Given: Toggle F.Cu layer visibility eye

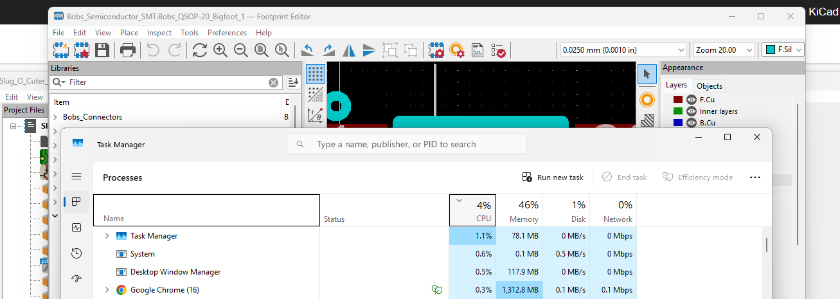Looking at the screenshot, I should coord(692,100).
